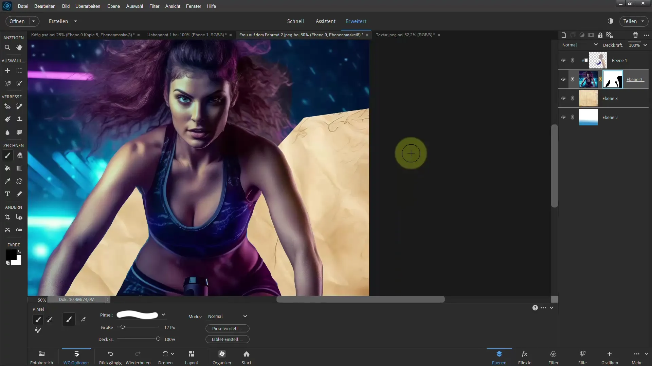The image size is (652, 366).
Task: Open the Teilen share dropdown
Action: (634, 21)
